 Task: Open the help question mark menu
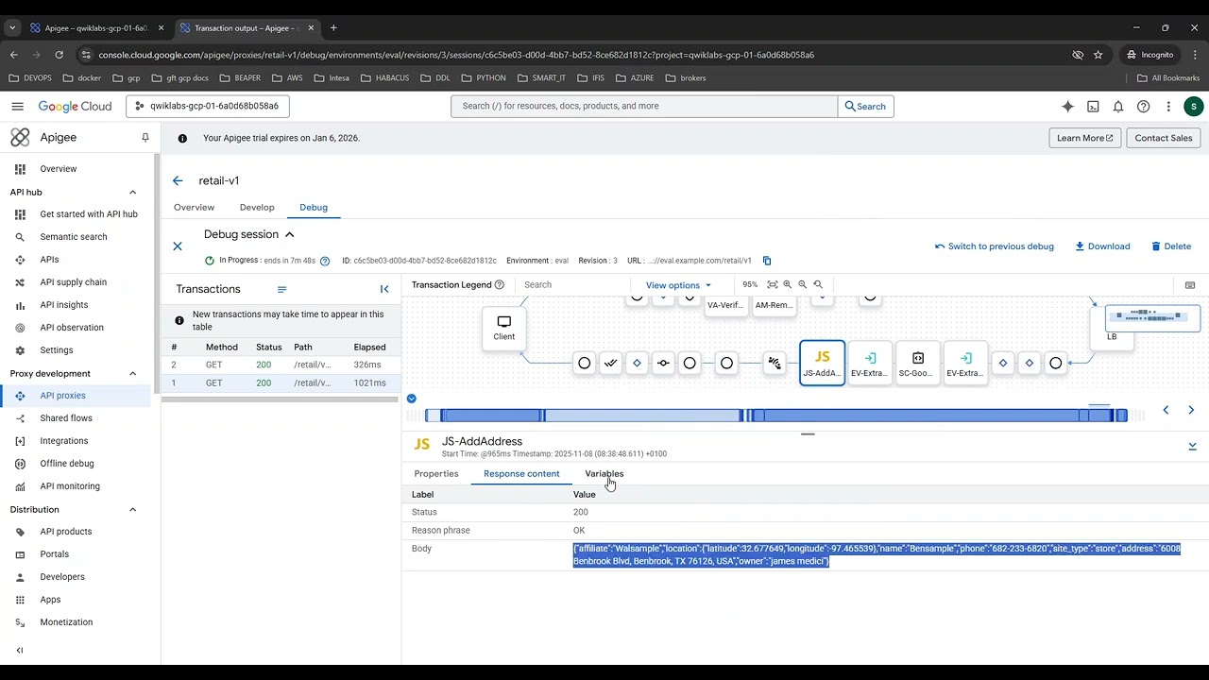(1143, 107)
